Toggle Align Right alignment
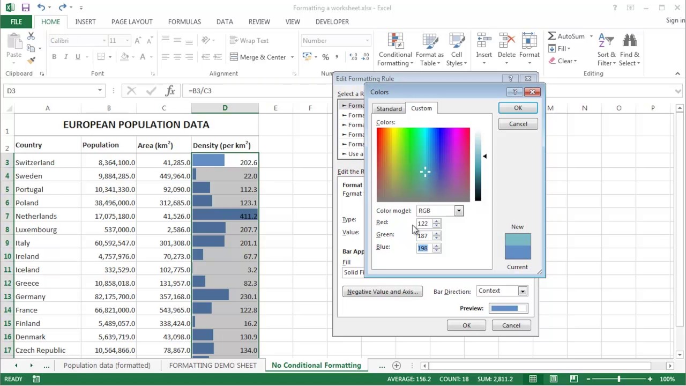Viewport: 686px width, 386px height. coord(189,57)
